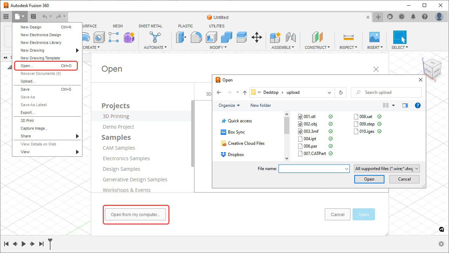Choose 3D Print from the File menu
The height and width of the screenshot is (253, 449).
(47, 121)
